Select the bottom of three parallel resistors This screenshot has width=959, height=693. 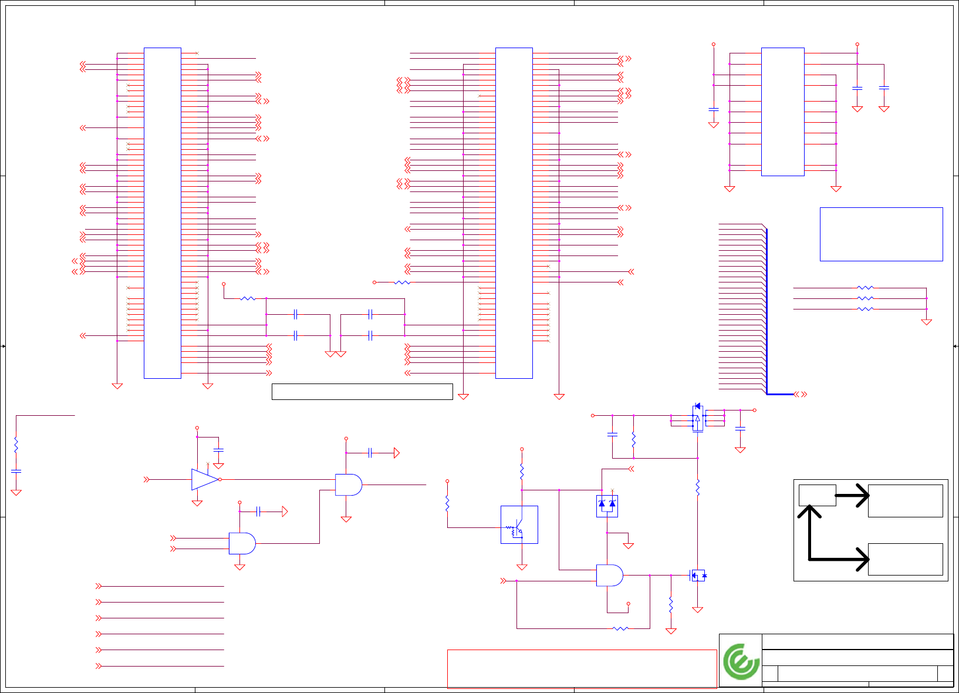(866, 309)
